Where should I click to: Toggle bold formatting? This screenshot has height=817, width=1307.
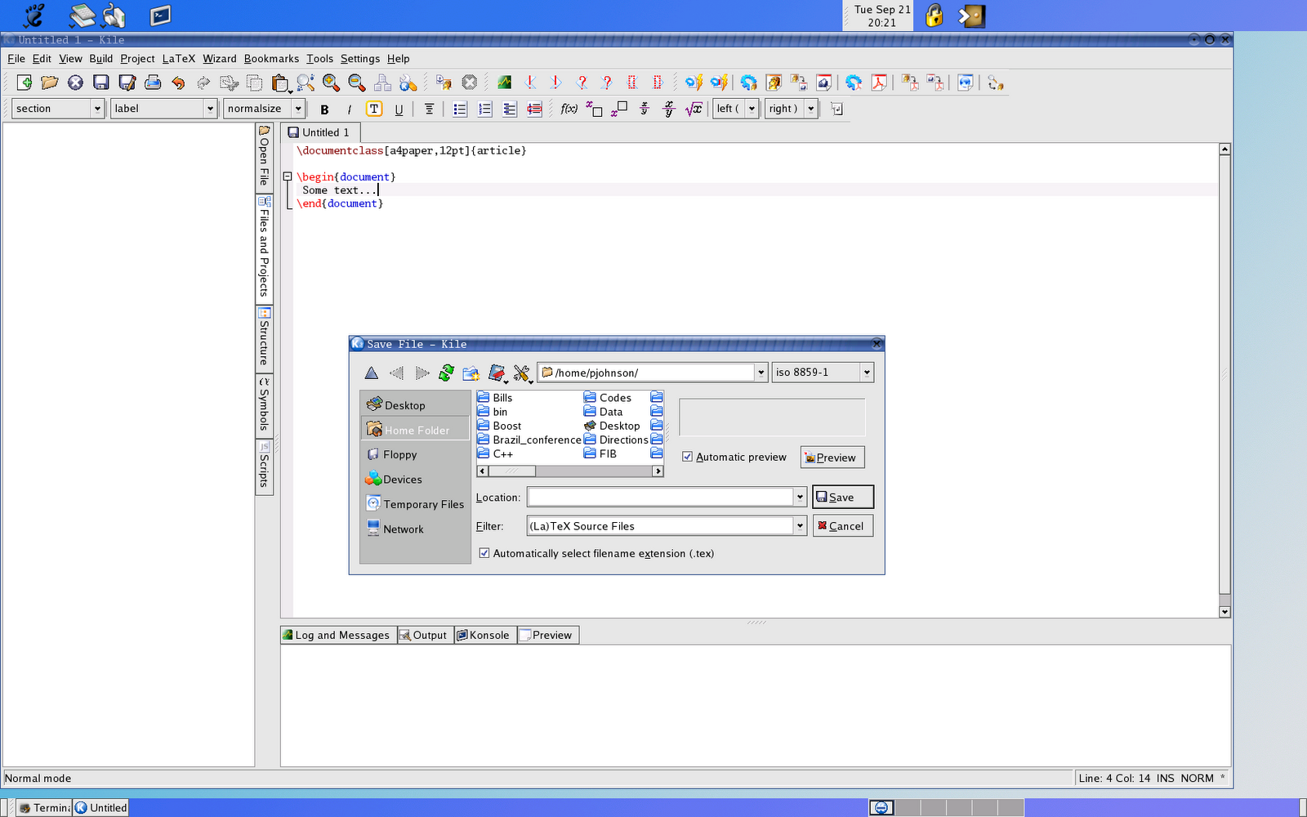(x=324, y=108)
